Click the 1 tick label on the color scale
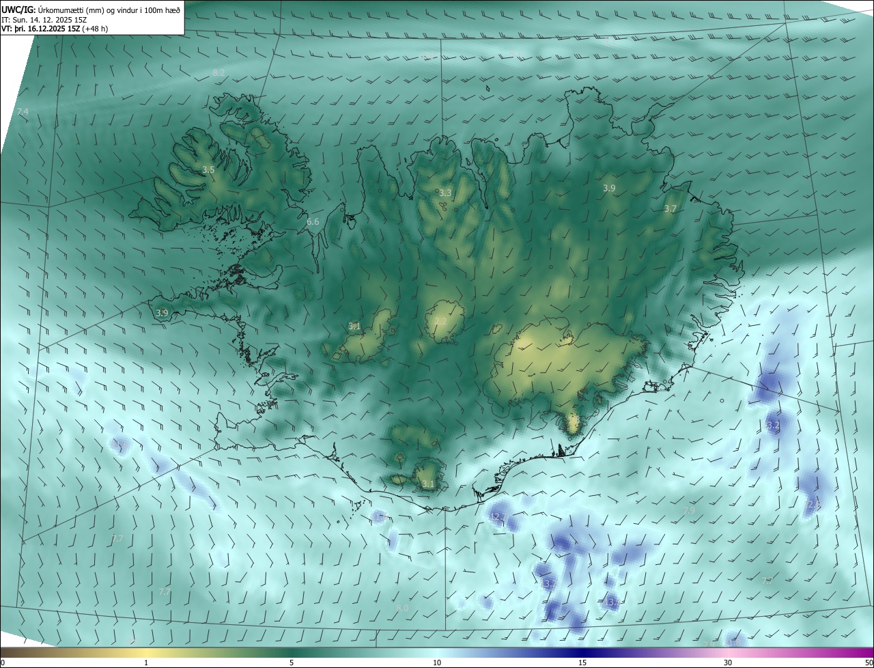This screenshot has width=874, height=668. (146, 663)
